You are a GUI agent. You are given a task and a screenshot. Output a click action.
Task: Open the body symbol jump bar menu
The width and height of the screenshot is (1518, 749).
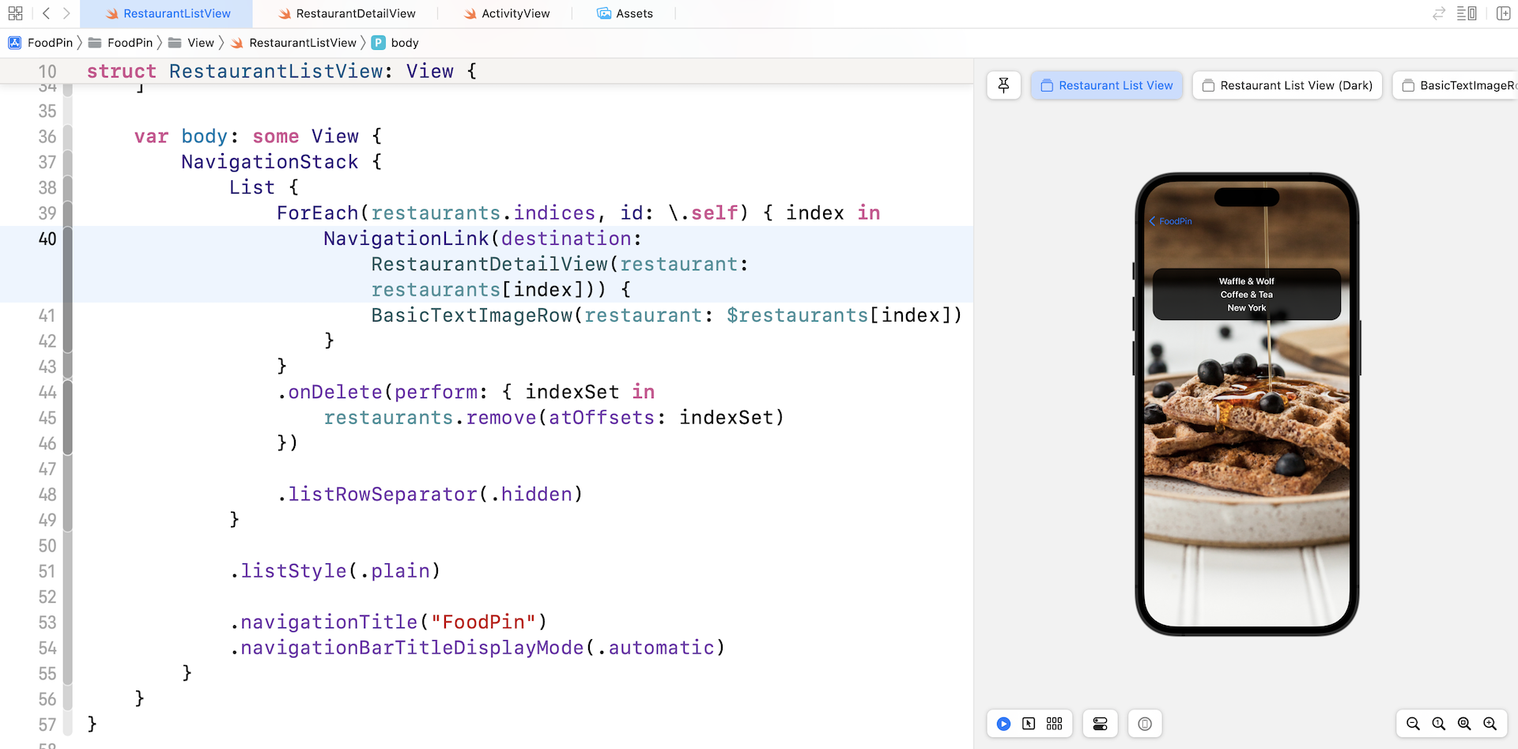(404, 43)
